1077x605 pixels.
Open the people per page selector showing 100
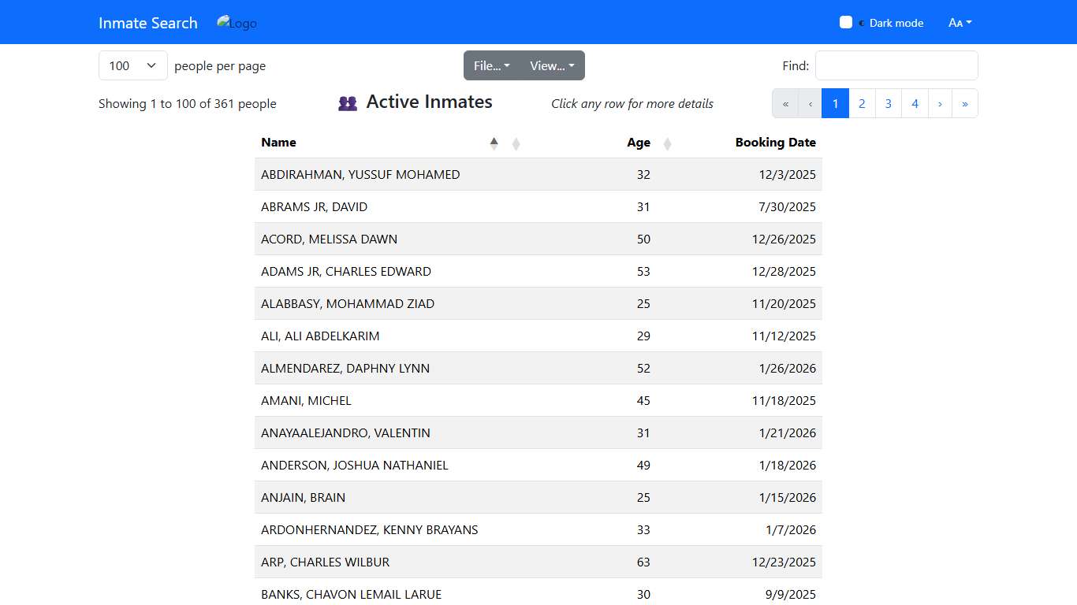pos(132,65)
